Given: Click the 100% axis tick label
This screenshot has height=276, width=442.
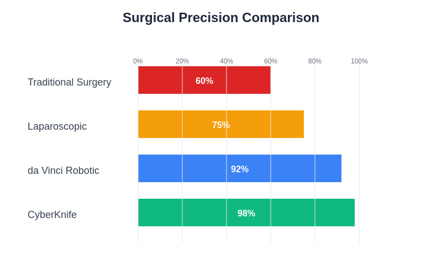Looking at the screenshot, I should 359,61.
